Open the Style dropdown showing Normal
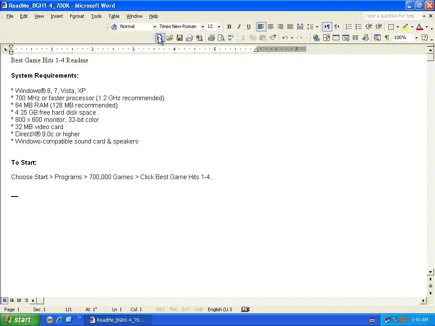The width and height of the screenshot is (435, 326). pos(155,27)
